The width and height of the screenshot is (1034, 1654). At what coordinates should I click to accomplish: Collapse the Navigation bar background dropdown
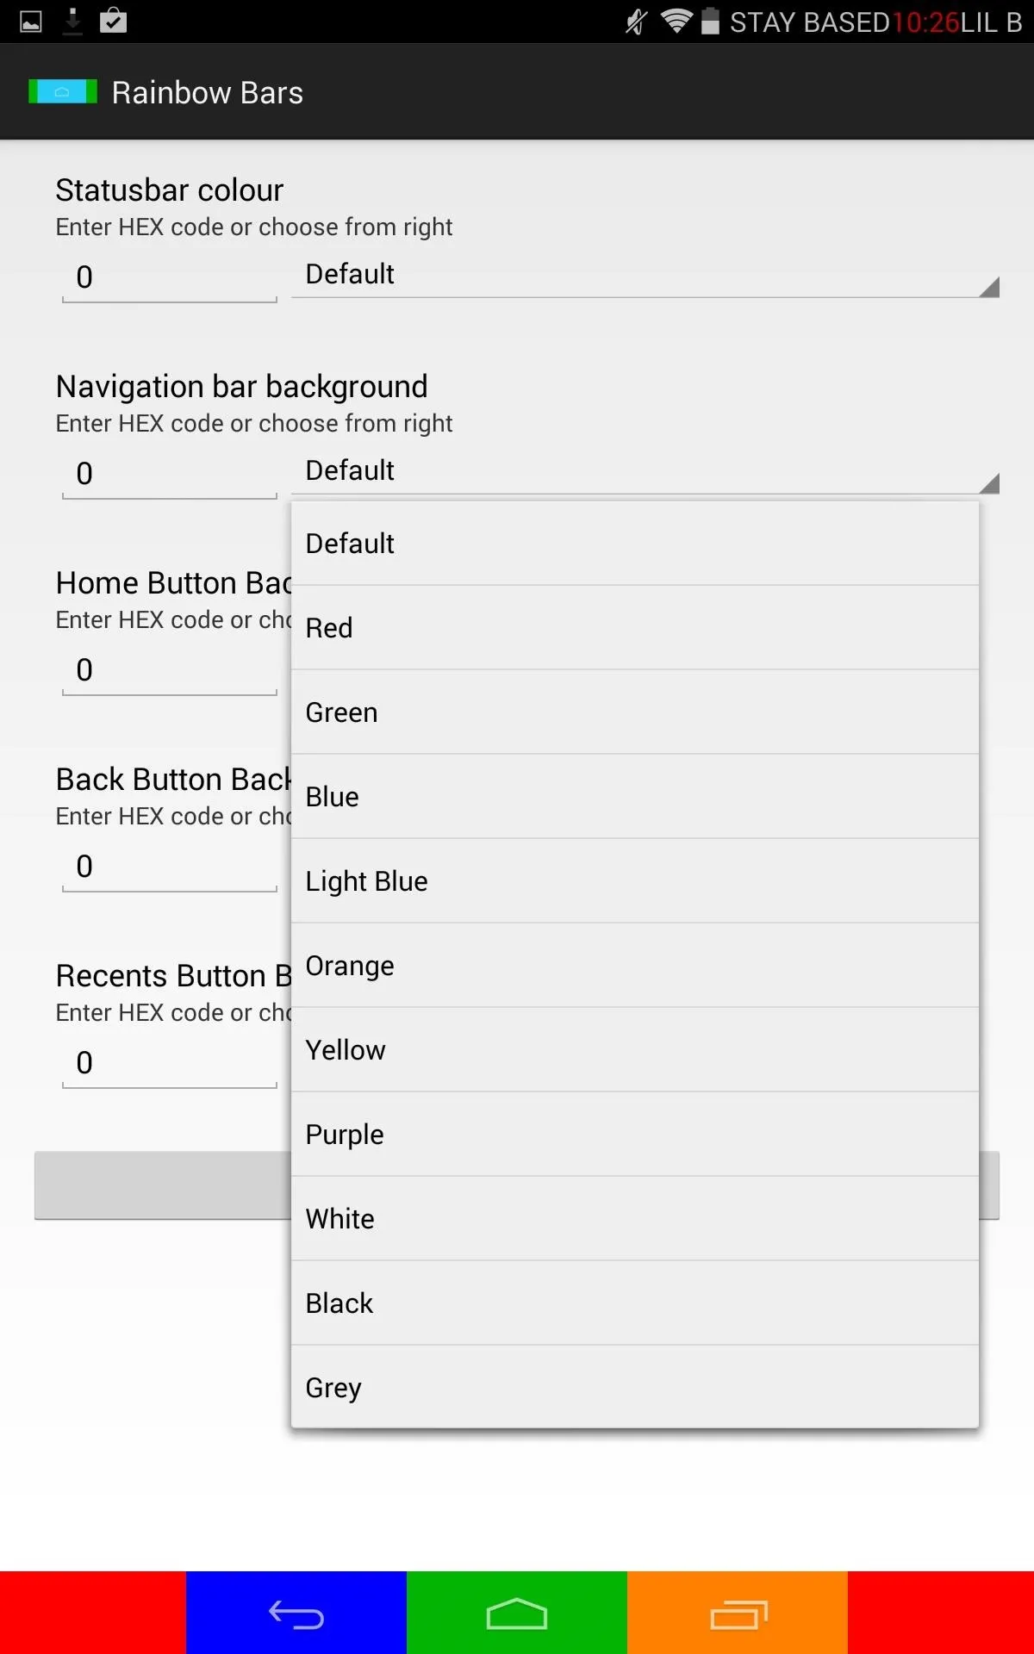pyautogui.click(x=645, y=471)
